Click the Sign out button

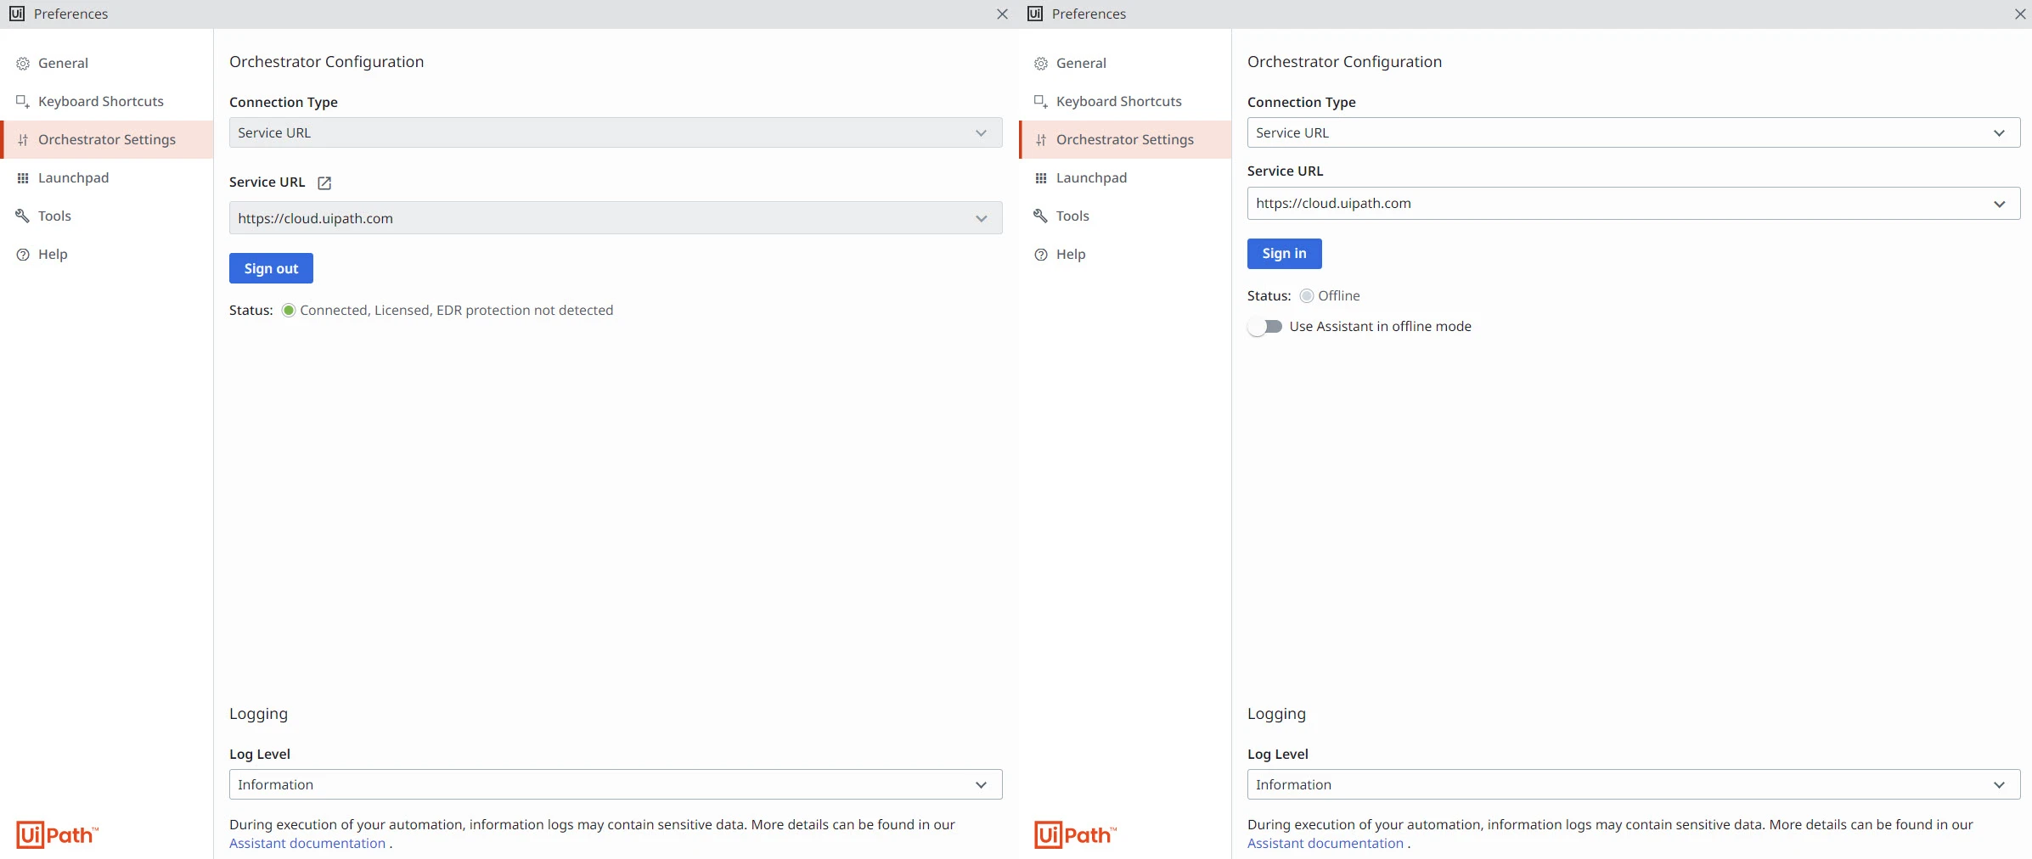pos(271,268)
